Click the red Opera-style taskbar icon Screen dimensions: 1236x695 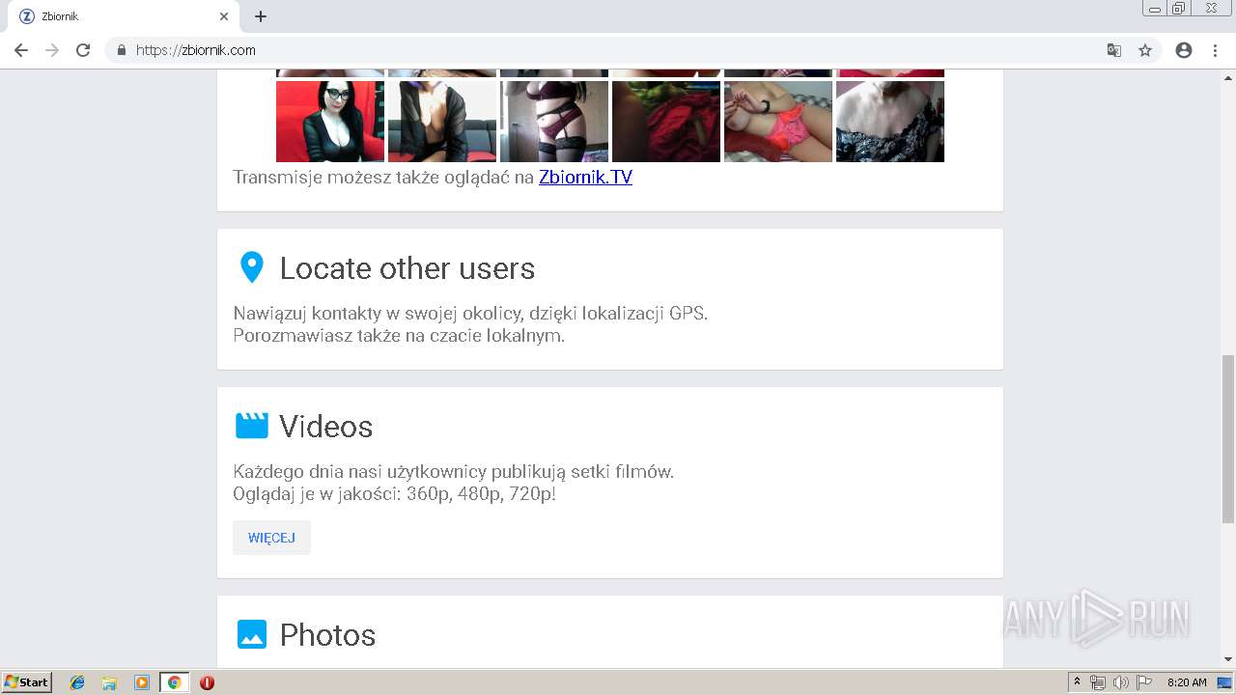(x=207, y=682)
